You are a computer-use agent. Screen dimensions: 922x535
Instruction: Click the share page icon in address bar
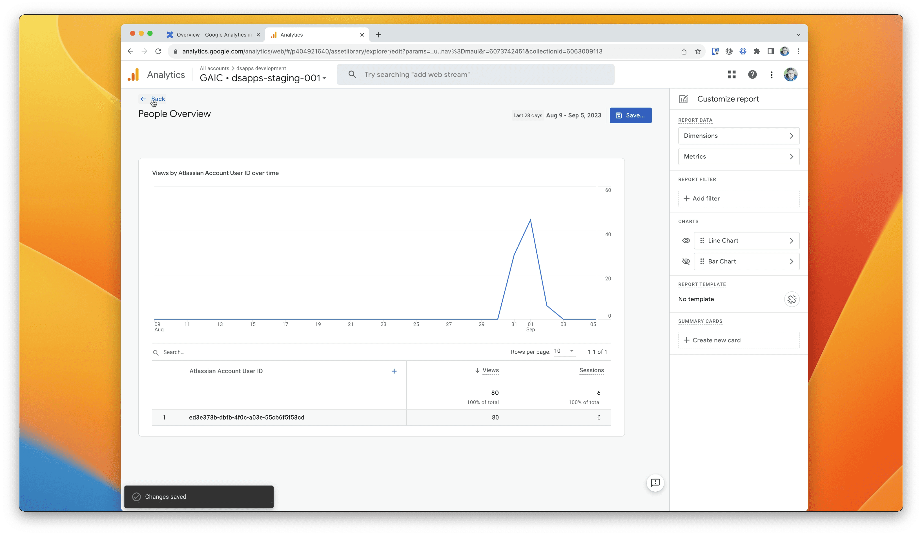[683, 51]
